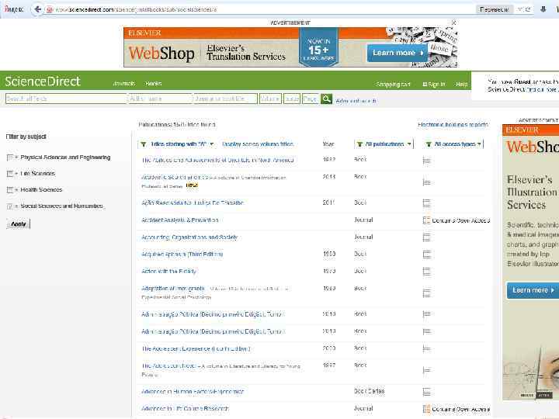The height and width of the screenshot is (419, 559).
Task: Open Help in the header
Action: click(x=461, y=85)
